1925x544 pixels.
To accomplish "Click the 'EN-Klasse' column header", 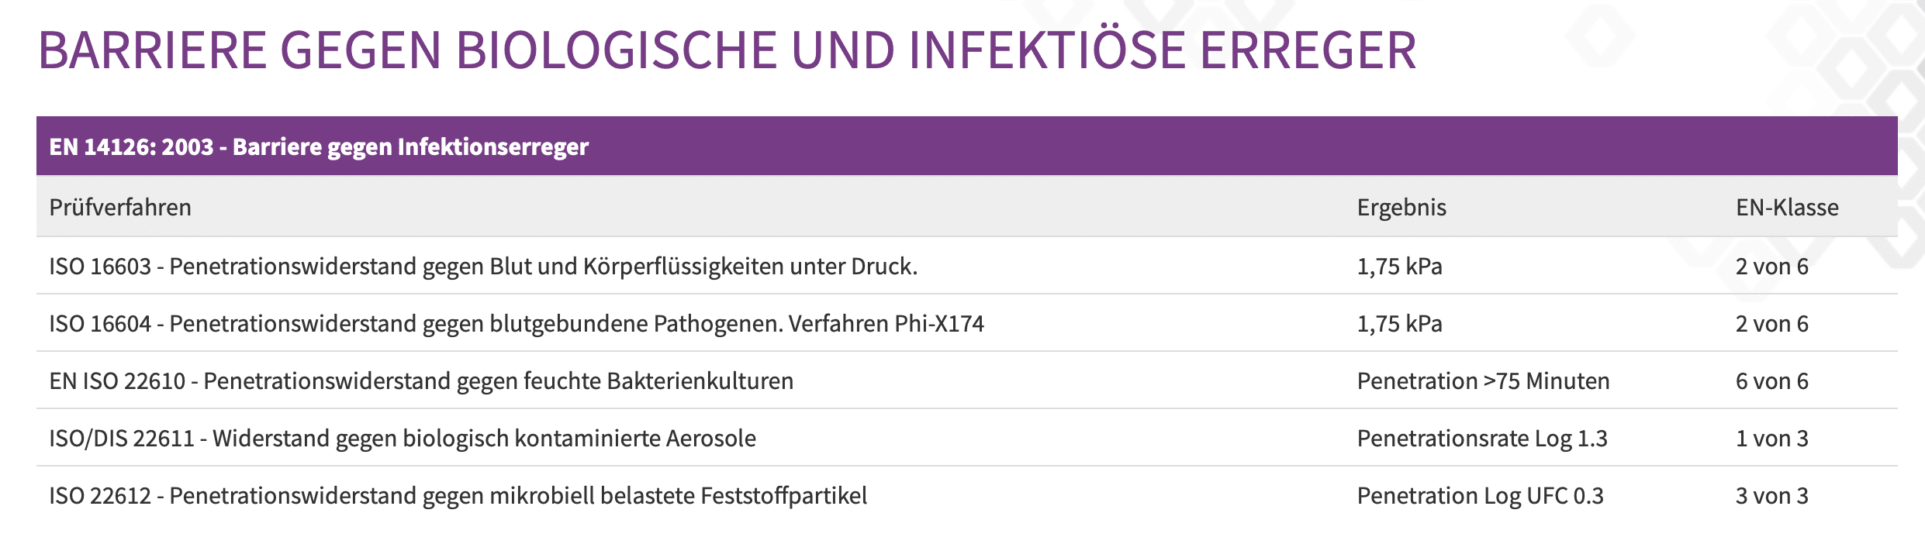I will (1787, 208).
